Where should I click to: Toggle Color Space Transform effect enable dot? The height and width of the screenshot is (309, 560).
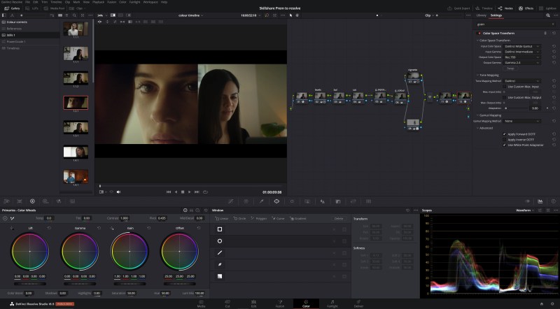tap(479, 33)
